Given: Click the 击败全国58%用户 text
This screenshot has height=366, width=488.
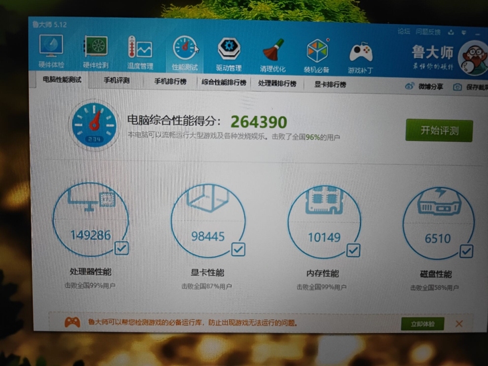Looking at the screenshot, I should tap(434, 288).
